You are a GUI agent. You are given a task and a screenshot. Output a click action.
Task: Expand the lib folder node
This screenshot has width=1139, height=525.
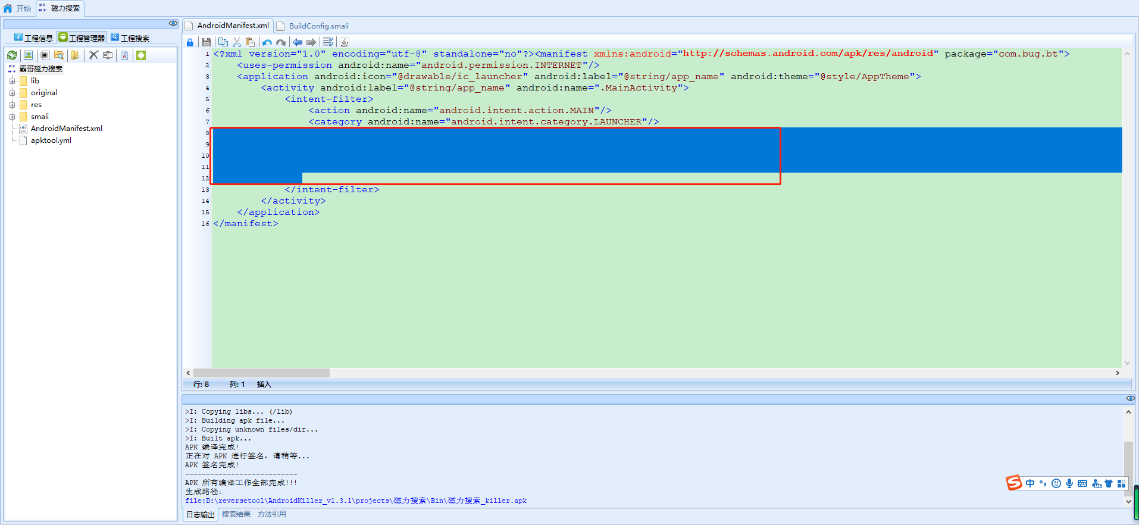click(x=12, y=81)
